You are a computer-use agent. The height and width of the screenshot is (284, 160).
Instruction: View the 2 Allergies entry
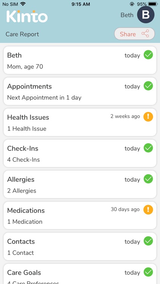point(80,184)
